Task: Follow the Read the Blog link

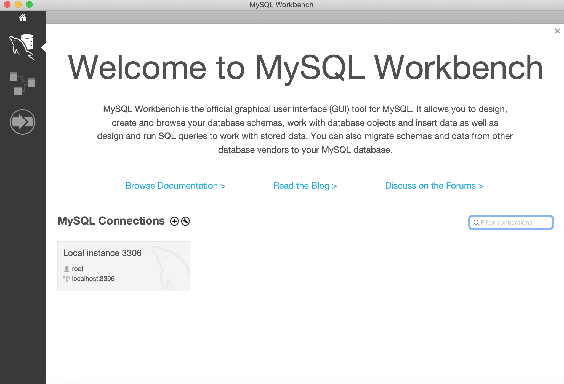Action: point(305,186)
